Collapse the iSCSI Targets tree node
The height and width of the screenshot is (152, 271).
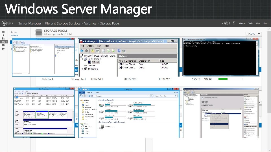[x=82, y=59]
